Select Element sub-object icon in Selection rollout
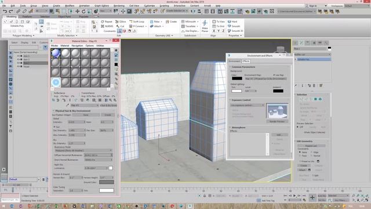The image size is (371, 209). click(x=320, y=99)
